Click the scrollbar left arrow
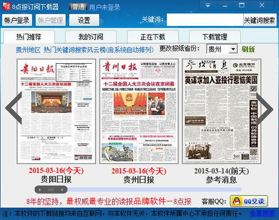 point(40,190)
